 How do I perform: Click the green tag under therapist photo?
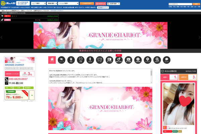tap(175, 131)
